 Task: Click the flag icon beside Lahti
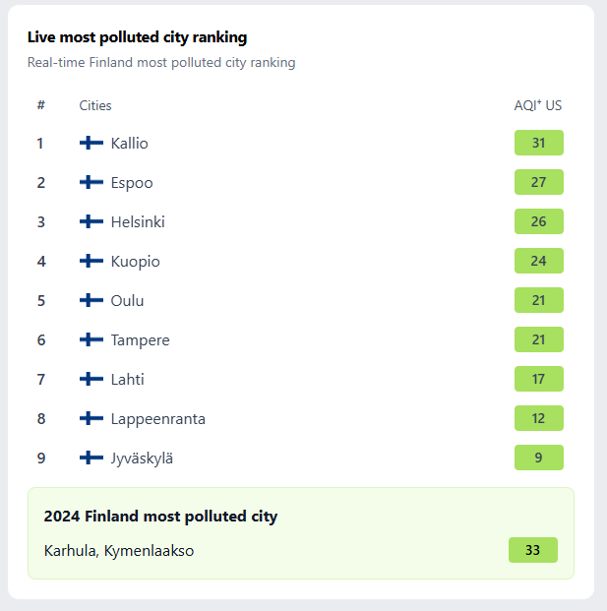(x=91, y=380)
